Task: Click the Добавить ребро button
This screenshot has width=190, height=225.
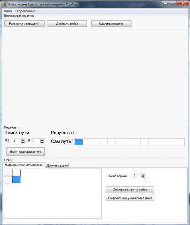Action: 67,24
